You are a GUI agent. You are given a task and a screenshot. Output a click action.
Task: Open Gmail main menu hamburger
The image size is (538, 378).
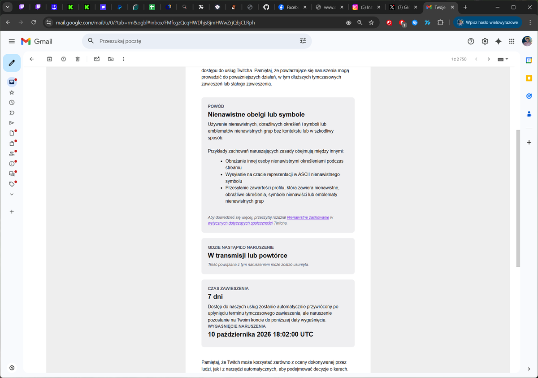pos(12,41)
